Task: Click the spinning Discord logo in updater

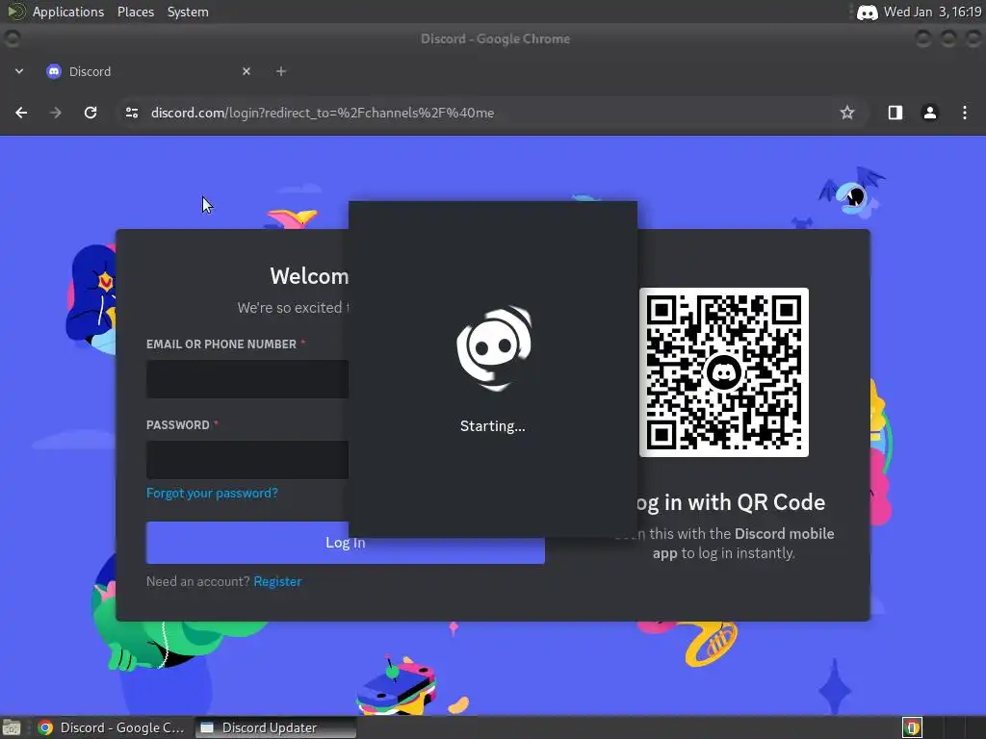Action: point(494,347)
